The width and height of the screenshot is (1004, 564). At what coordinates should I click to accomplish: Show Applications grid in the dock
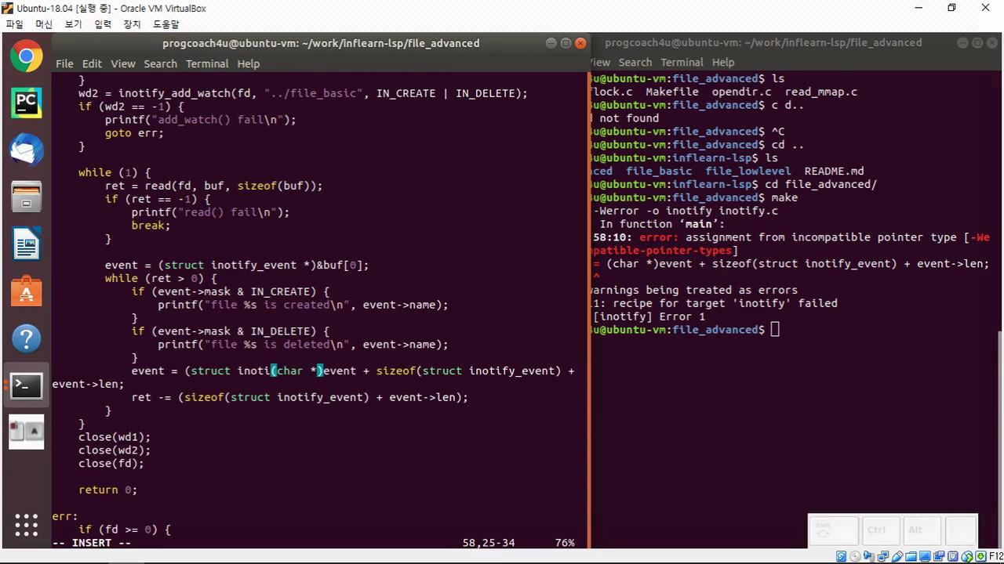26,525
